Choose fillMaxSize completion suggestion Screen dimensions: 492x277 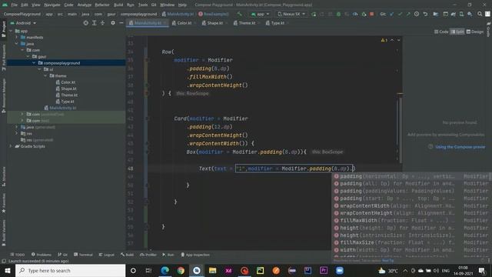(412, 242)
